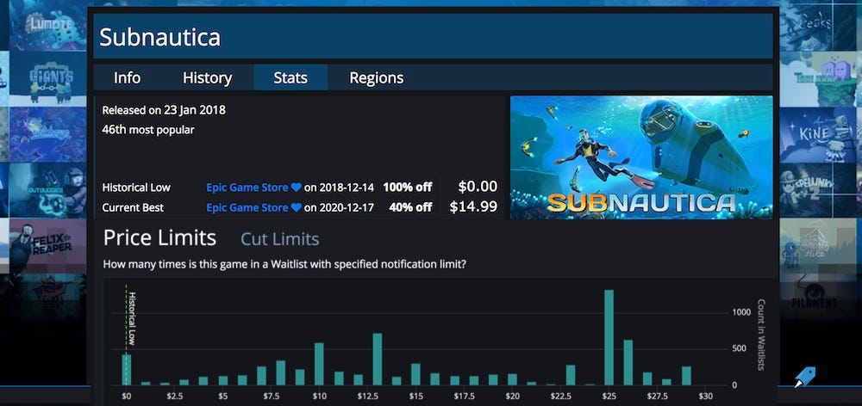
Task: Click the chart bar at $0
Action: coord(127,370)
